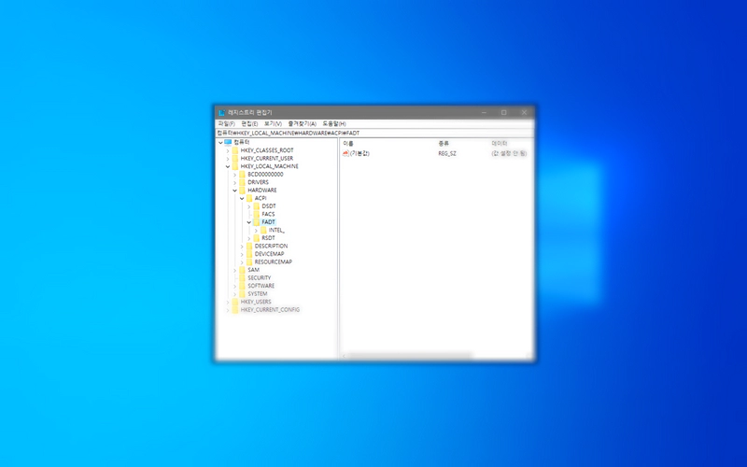Select the RESOURCEMAP key
This screenshot has width=747, height=467.
pyautogui.click(x=273, y=262)
